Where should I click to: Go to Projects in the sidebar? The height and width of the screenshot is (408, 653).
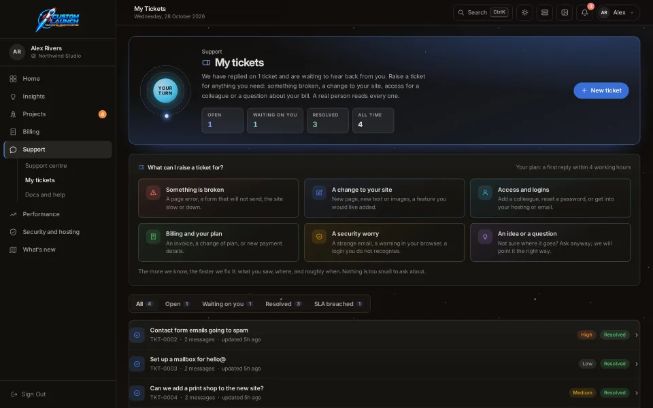point(57,114)
